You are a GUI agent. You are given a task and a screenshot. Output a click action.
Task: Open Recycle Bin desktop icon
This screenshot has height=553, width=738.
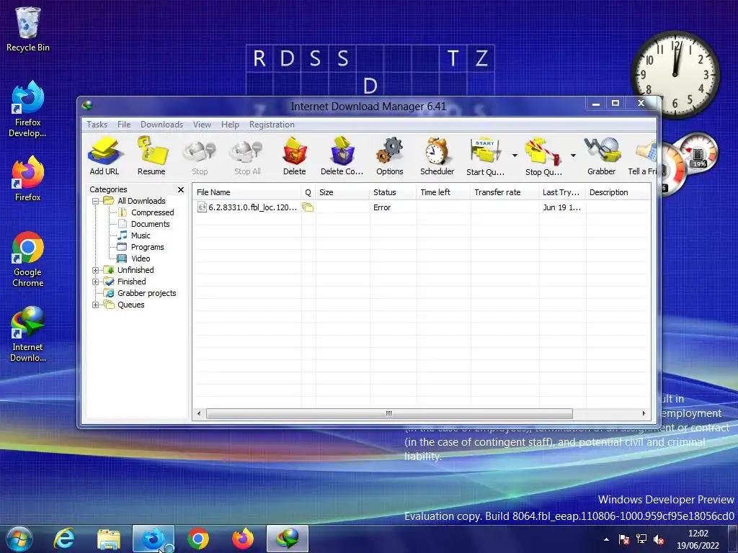28,29
